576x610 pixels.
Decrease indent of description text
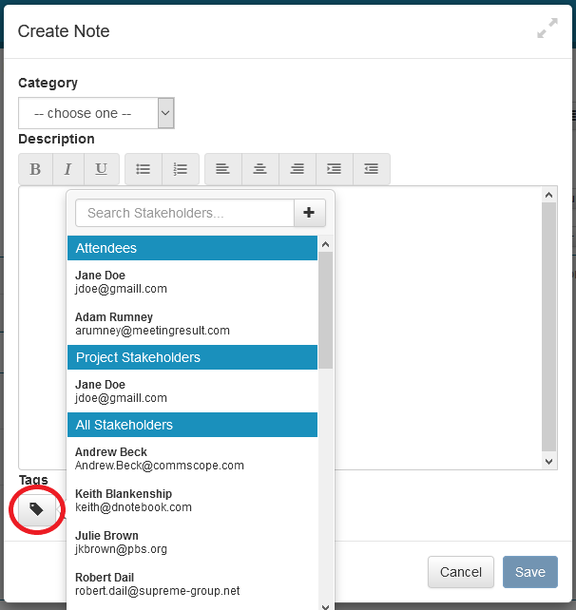372,169
